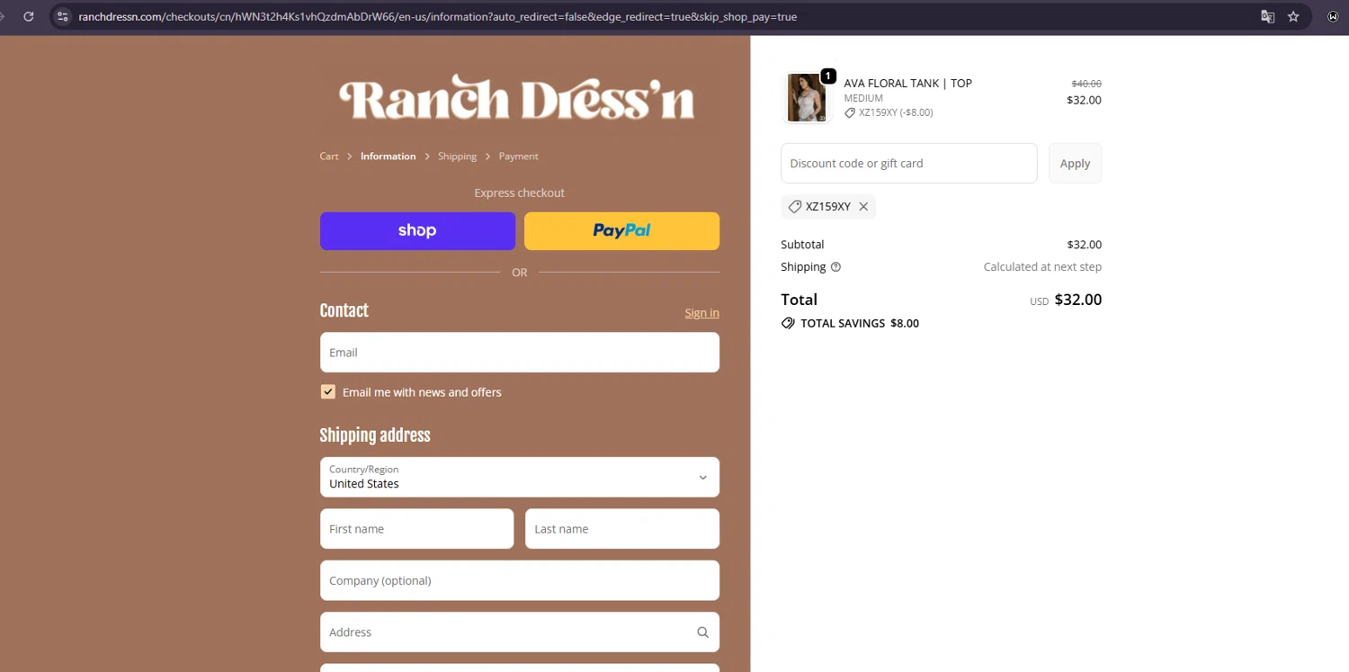Focus the Last name field
This screenshot has width=1349, height=672.
click(x=622, y=529)
